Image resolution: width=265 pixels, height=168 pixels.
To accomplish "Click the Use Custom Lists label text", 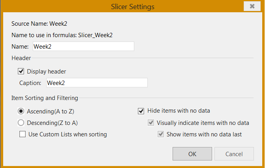I will click(68, 134).
